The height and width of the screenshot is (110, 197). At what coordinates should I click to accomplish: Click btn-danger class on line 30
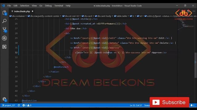(x=142, y=43)
